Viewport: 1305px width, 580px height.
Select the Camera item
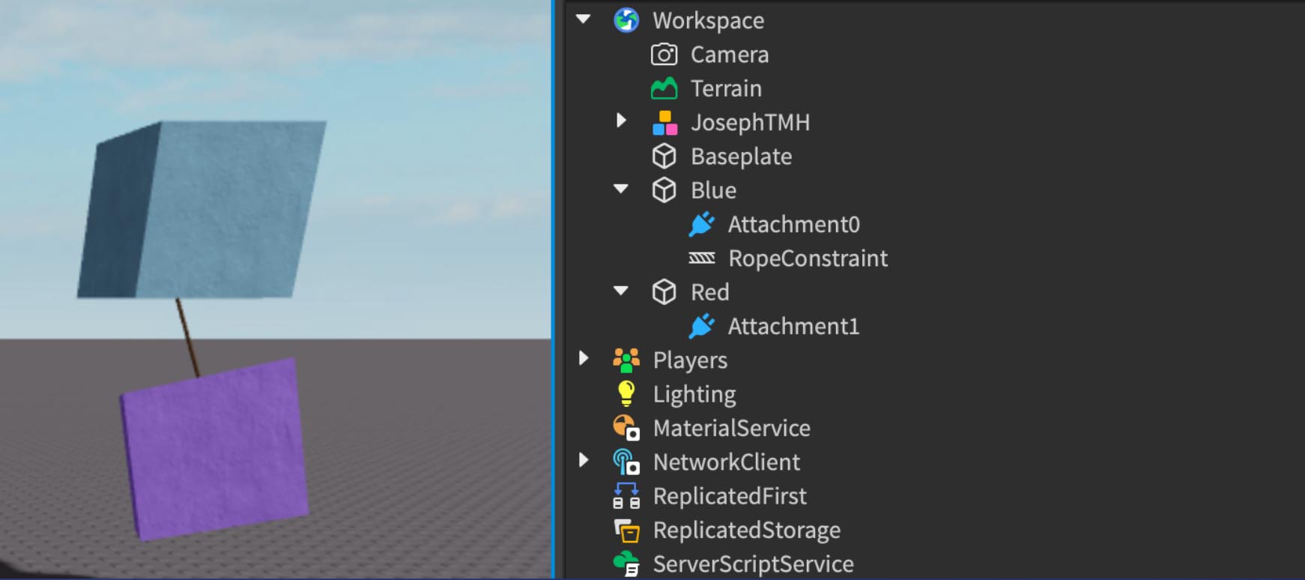pos(729,55)
